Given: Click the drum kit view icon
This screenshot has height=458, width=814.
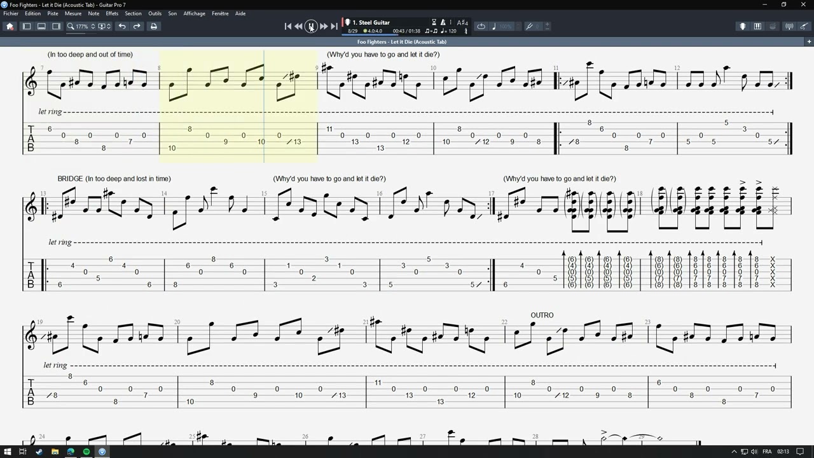Looking at the screenshot, I should pyautogui.click(x=773, y=26).
